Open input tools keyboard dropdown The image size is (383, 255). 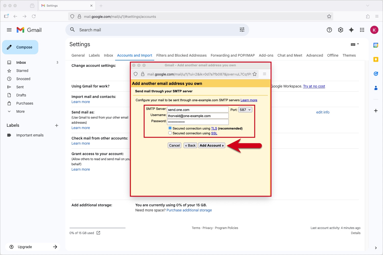355,44
